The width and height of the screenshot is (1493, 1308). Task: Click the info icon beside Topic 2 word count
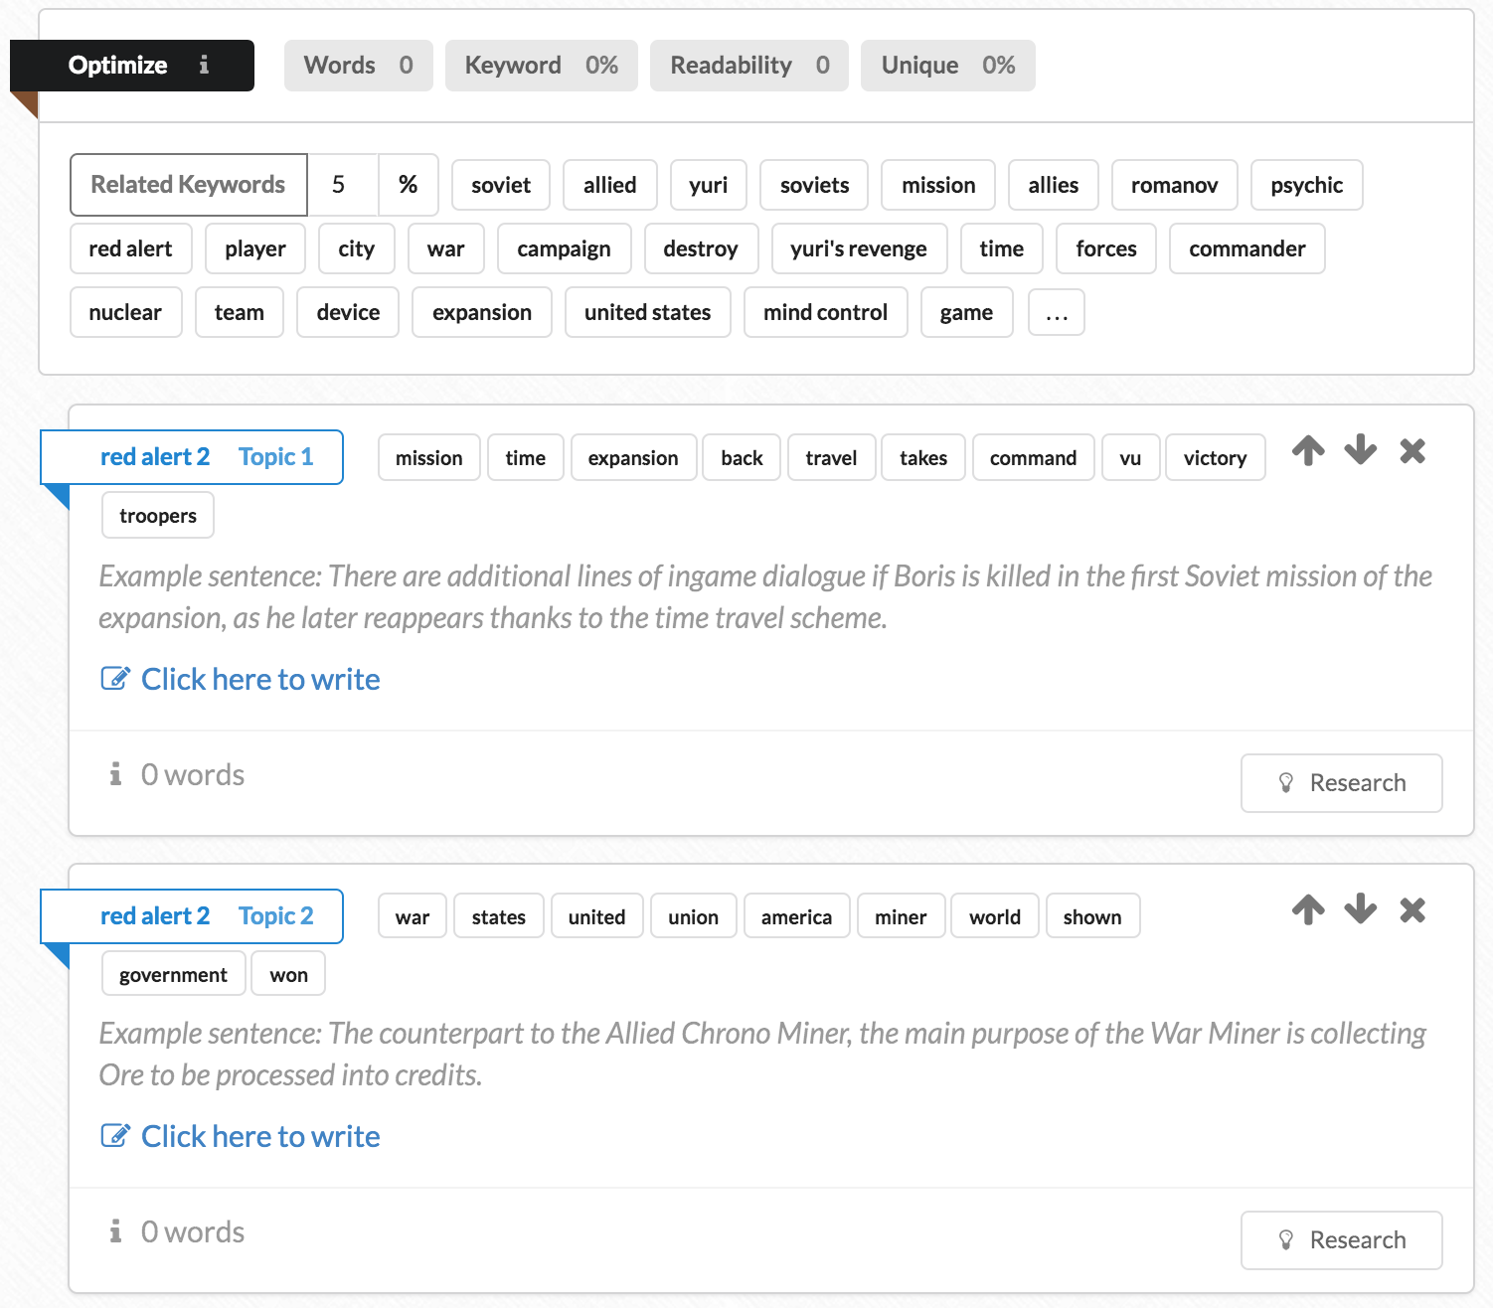(x=116, y=1230)
